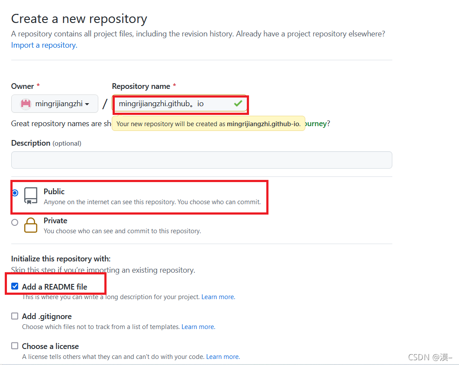The width and height of the screenshot is (459, 365).
Task: Click 'Initialize this repository with:' text
Action: tap(61, 259)
